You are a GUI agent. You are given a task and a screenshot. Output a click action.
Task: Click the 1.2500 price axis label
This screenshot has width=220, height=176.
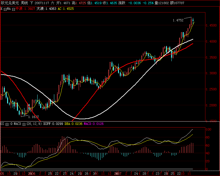[x=211, y=89]
